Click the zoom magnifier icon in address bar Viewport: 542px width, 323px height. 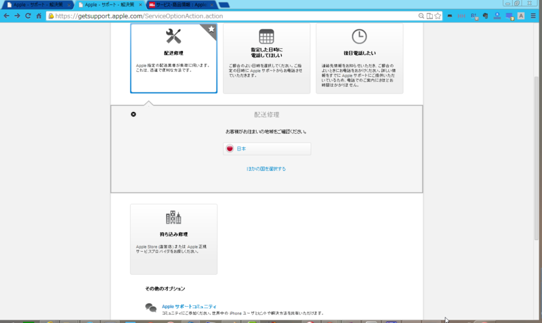[x=421, y=16]
